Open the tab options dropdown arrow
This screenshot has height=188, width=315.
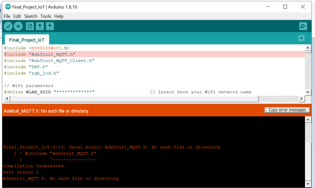[301, 38]
